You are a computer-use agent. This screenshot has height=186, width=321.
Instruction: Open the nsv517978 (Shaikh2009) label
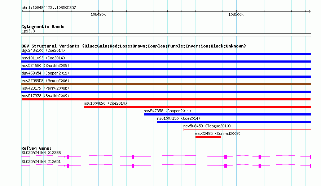click(45, 96)
